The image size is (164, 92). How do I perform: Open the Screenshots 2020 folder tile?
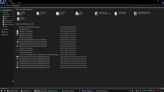point(121,14)
